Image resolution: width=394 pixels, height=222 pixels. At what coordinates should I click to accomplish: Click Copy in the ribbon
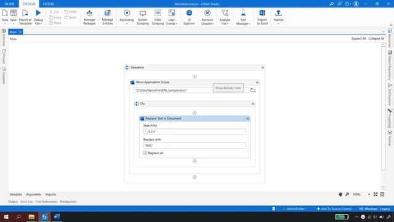55,17
